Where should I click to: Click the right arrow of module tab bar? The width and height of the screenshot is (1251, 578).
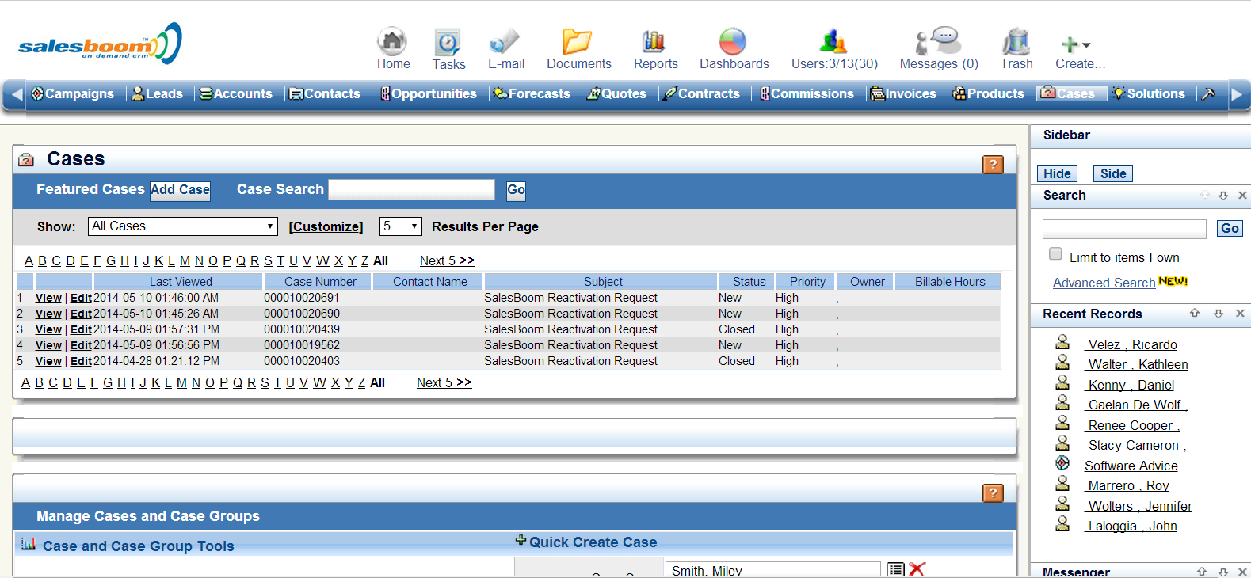click(x=1236, y=94)
